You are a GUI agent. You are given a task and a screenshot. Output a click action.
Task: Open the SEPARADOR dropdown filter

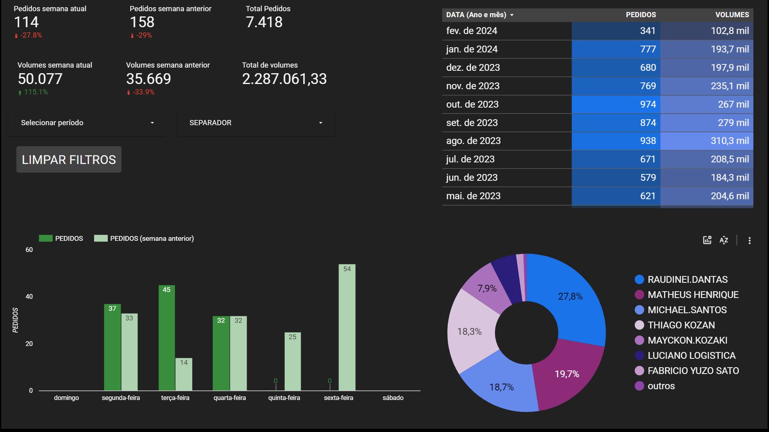(256, 123)
